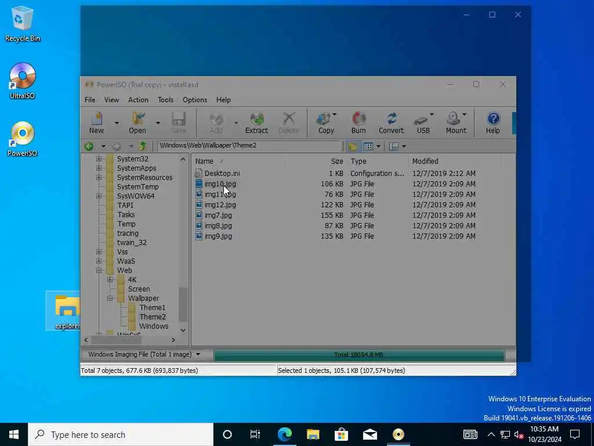Image resolution: width=594 pixels, height=446 pixels.
Task: Click the USB toolbar icon
Action: click(x=423, y=123)
